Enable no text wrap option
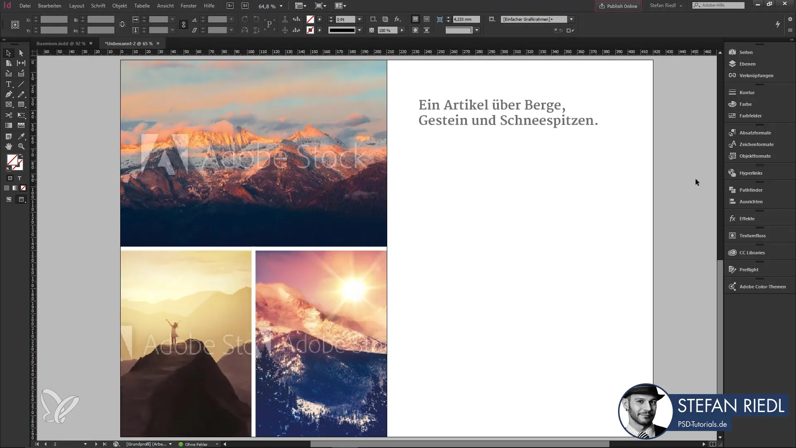The width and height of the screenshot is (796, 448). tap(415, 19)
